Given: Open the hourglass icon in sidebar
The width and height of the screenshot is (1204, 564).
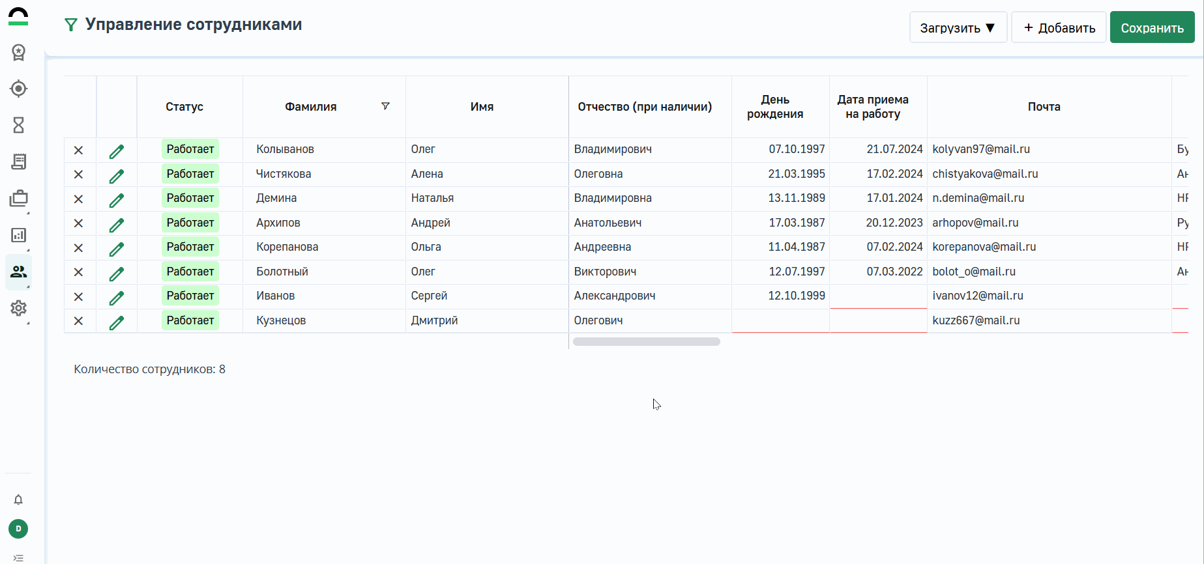Looking at the screenshot, I should click(19, 125).
